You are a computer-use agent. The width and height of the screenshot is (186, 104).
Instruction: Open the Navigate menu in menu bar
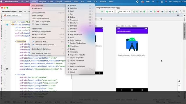pyautogui.click(x=42, y=2)
